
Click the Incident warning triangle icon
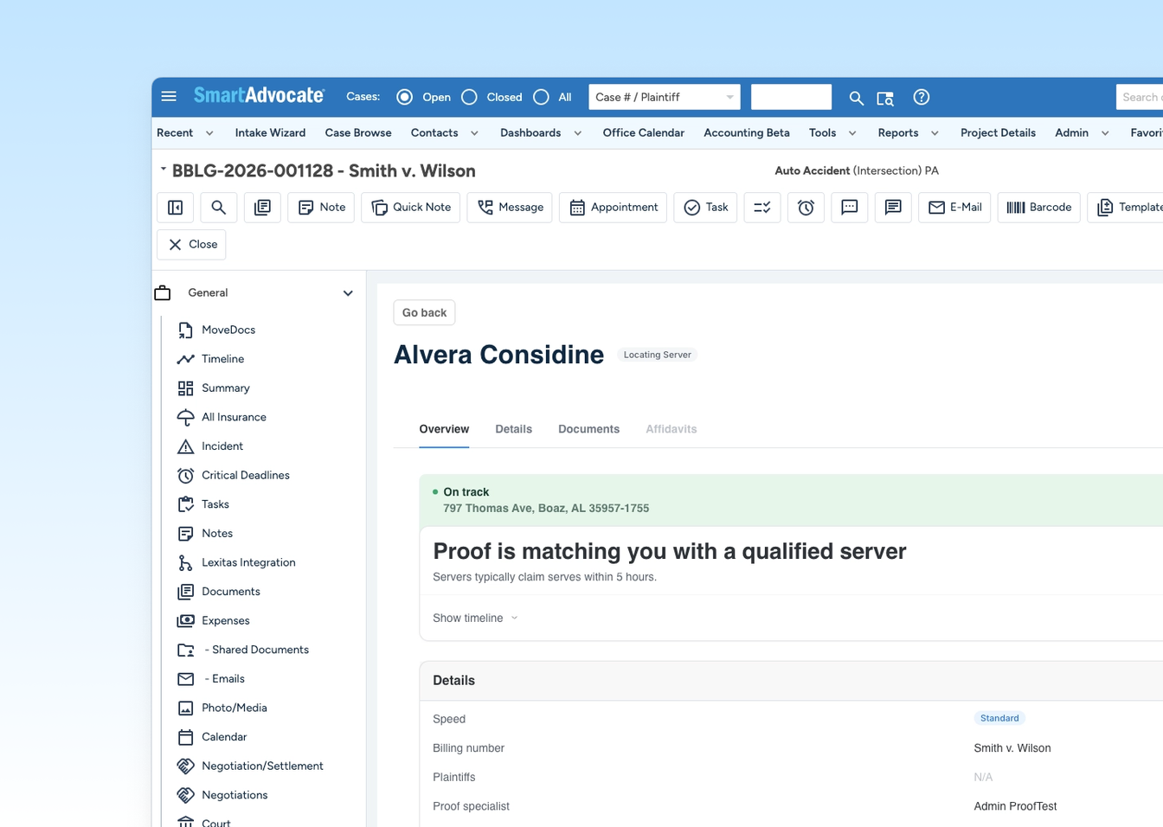tap(185, 446)
